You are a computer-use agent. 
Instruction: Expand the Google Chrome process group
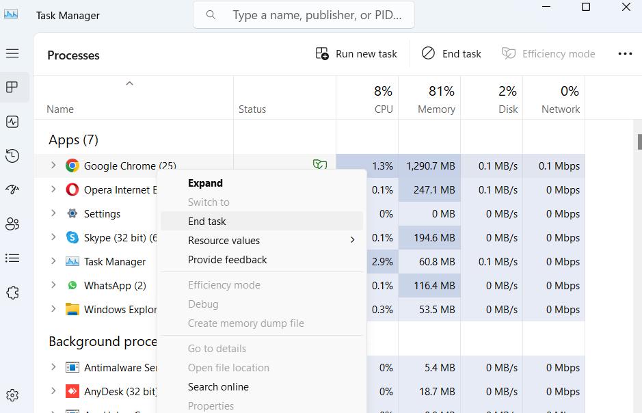click(53, 165)
